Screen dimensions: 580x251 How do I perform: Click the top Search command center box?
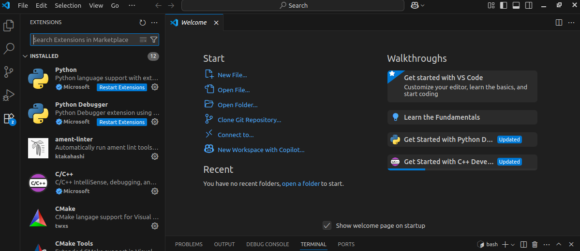(x=293, y=5)
